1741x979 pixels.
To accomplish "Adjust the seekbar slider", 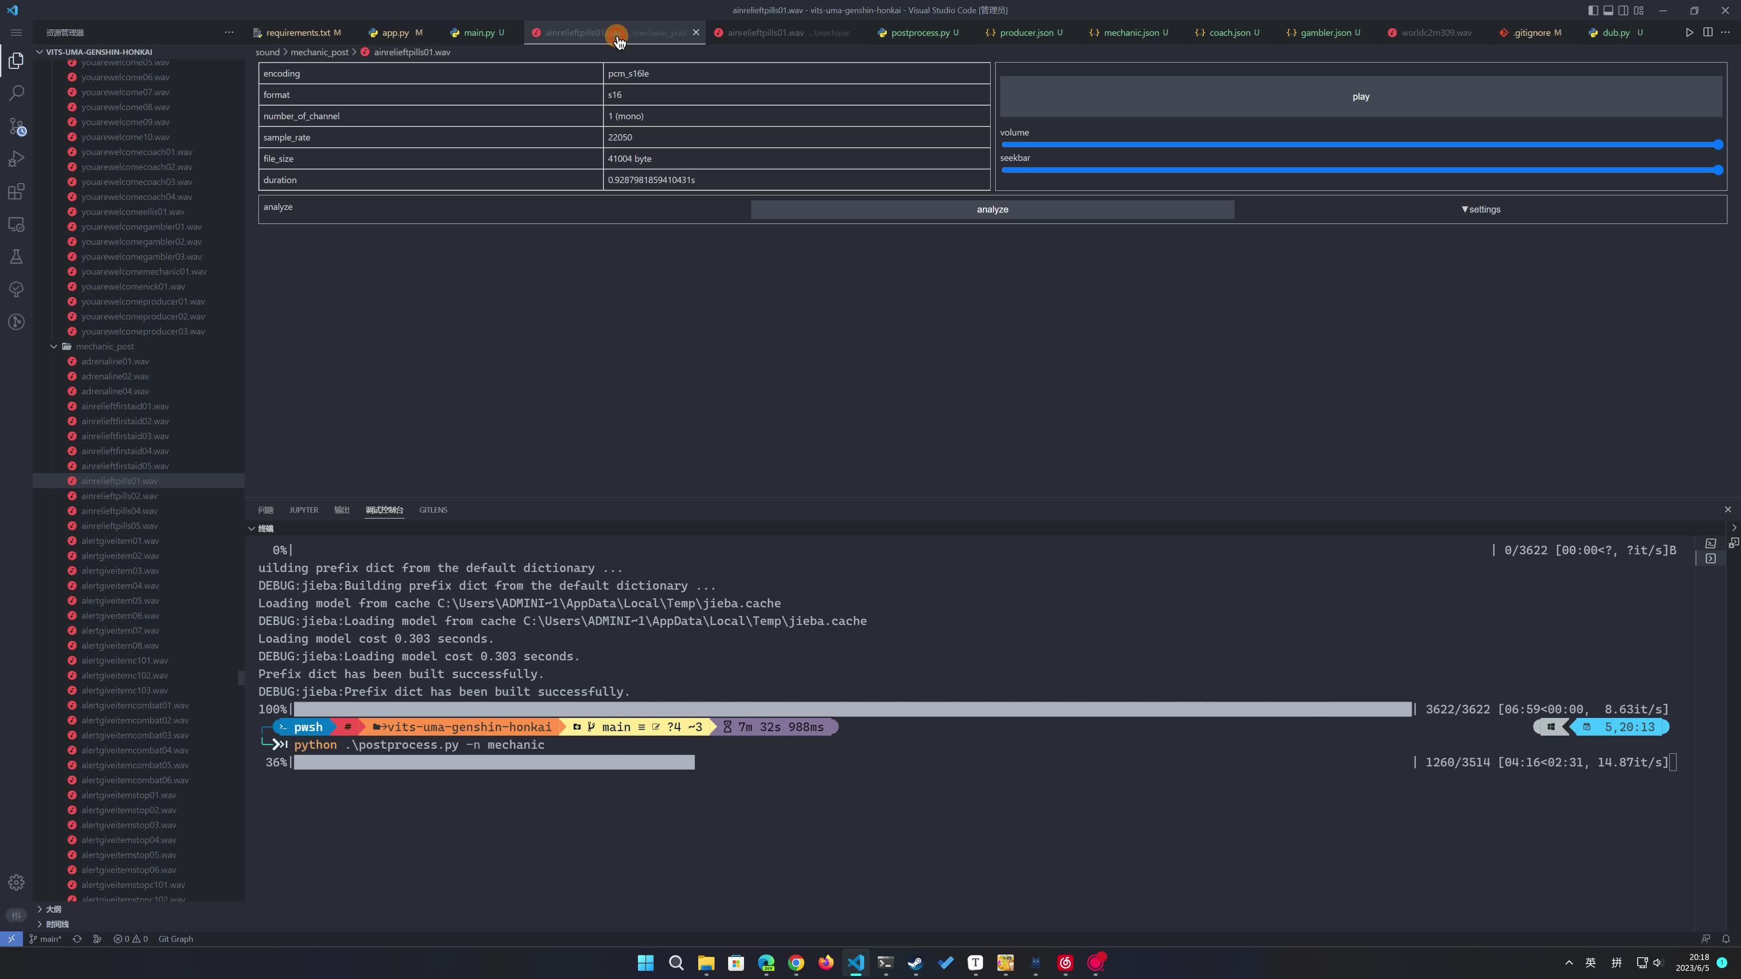I will (1362, 170).
